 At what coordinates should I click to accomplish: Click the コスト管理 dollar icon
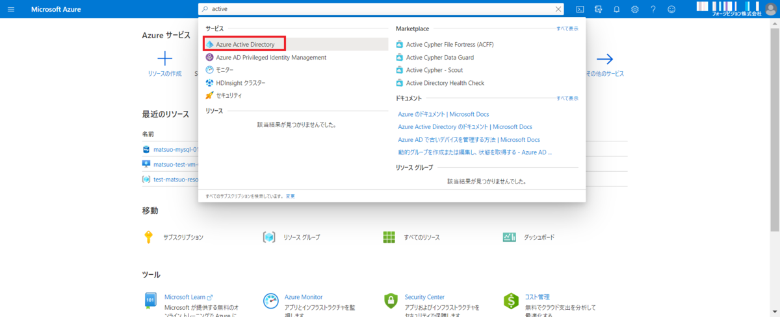[x=511, y=301]
